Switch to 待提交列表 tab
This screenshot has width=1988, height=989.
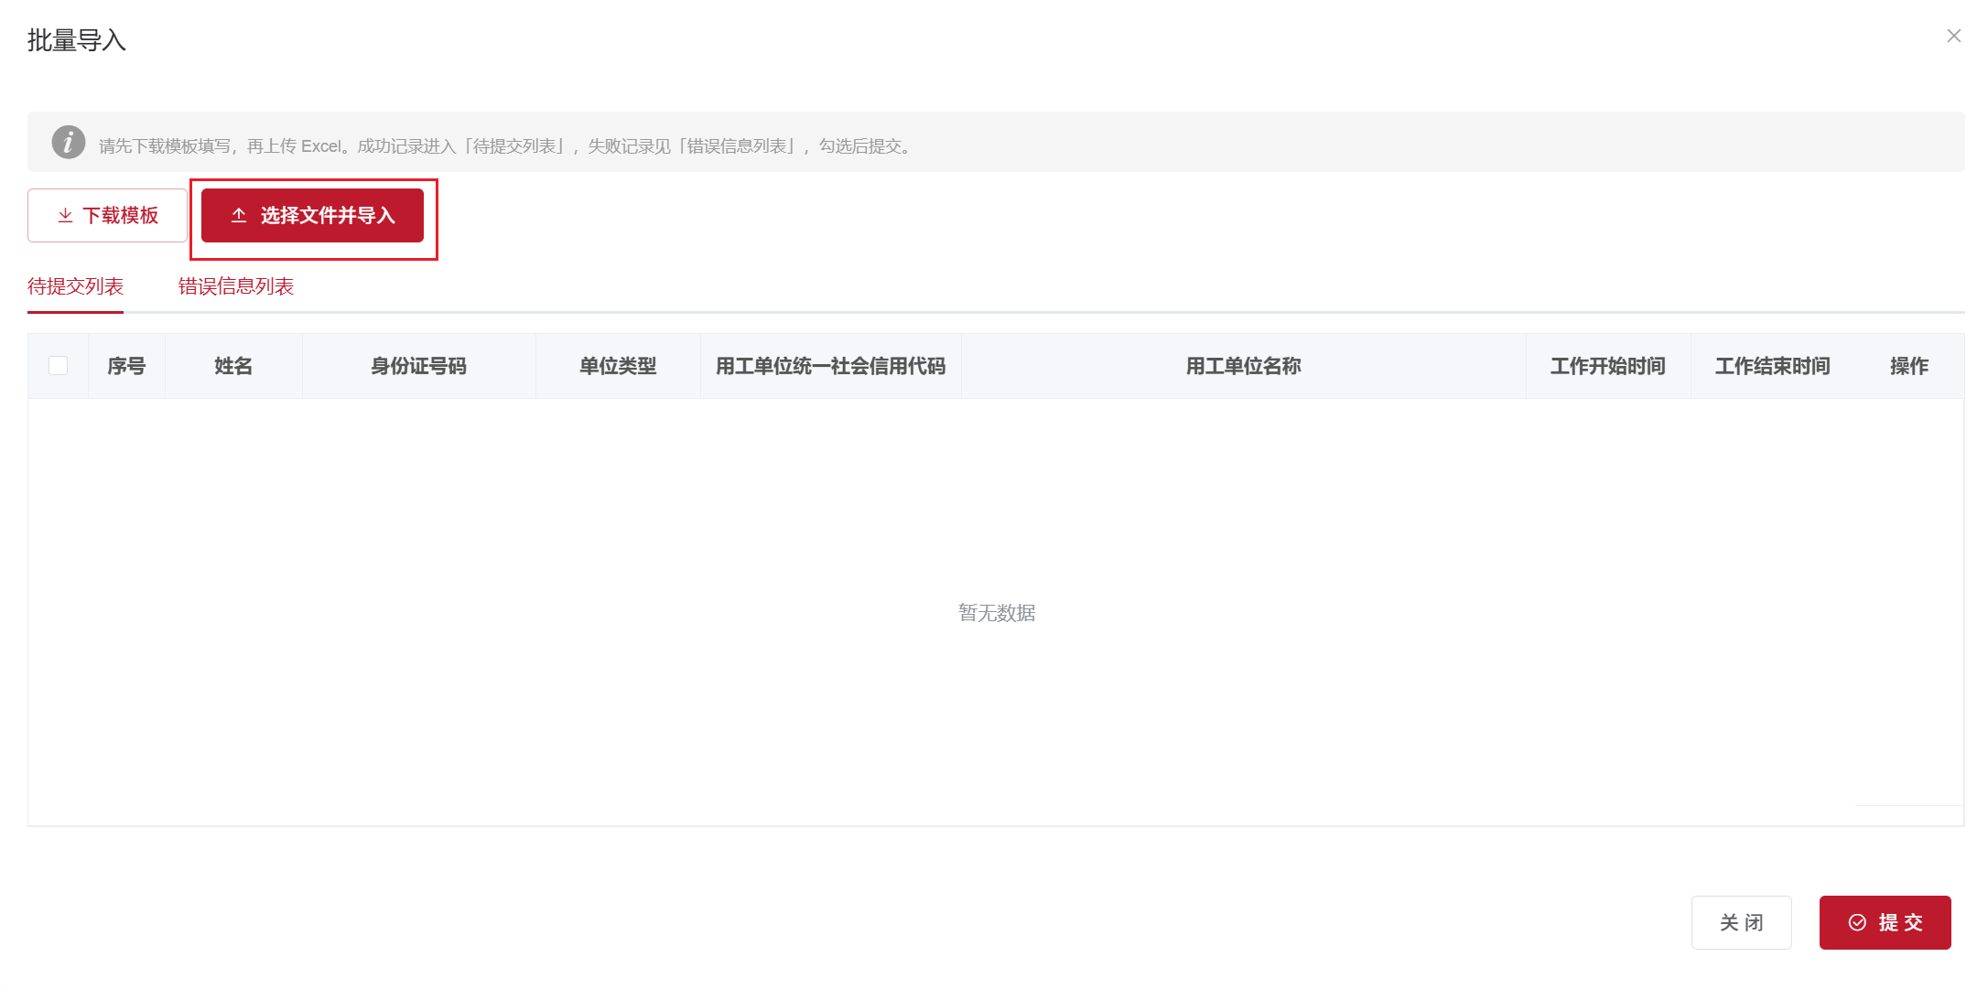(x=75, y=286)
